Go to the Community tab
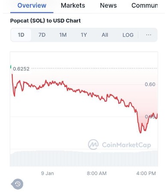 pos(145,6)
